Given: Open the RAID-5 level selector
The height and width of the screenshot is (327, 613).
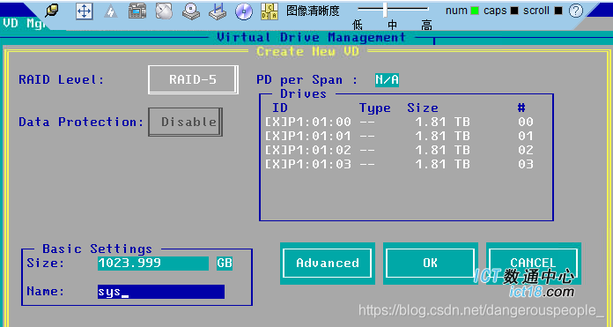Looking at the screenshot, I should pyautogui.click(x=193, y=80).
